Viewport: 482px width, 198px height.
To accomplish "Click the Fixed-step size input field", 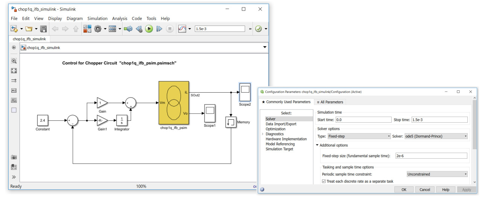I will (431, 156).
